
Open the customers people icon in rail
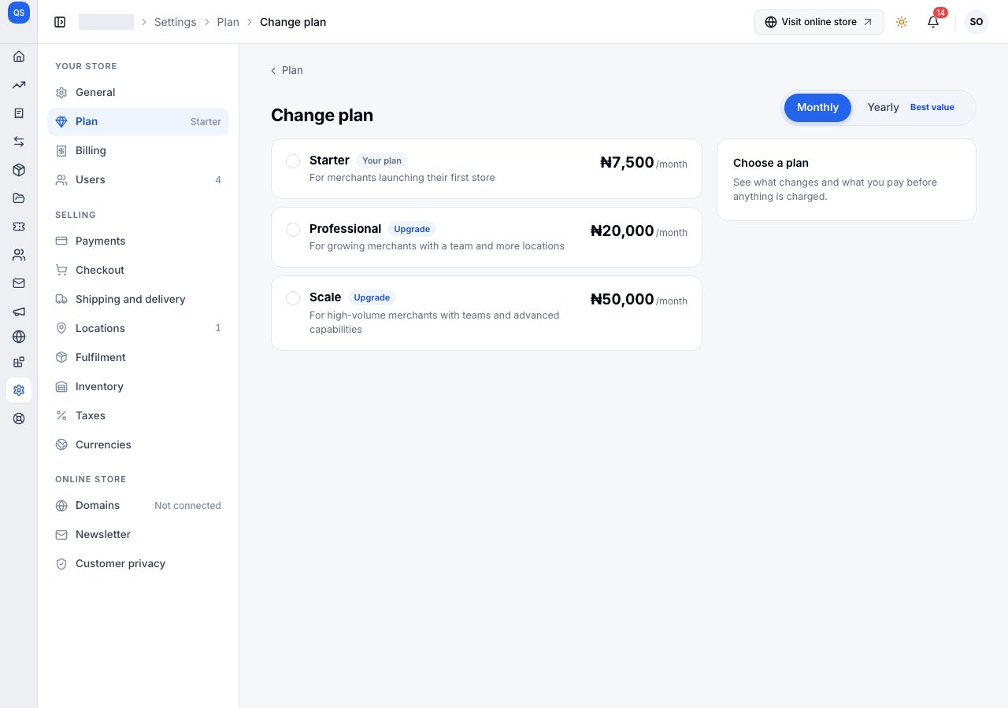(x=19, y=255)
